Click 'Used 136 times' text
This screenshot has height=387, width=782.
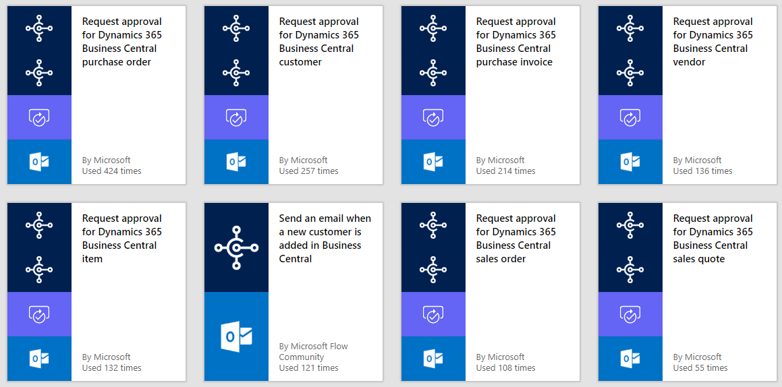point(702,171)
